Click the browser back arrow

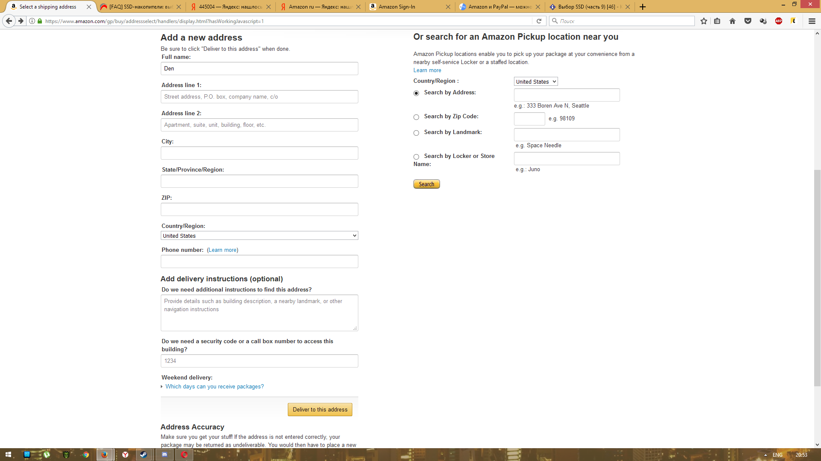[9, 21]
